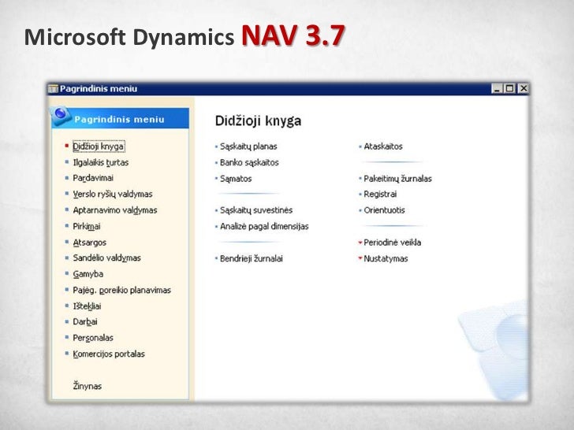This screenshot has height=430, width=574.
Task: Open Pajėg. poreikio planavimas
Action: tap(122, 291)
